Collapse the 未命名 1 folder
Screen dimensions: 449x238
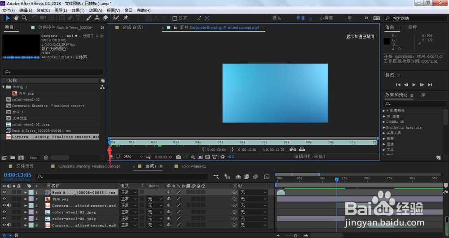(4, 87)
